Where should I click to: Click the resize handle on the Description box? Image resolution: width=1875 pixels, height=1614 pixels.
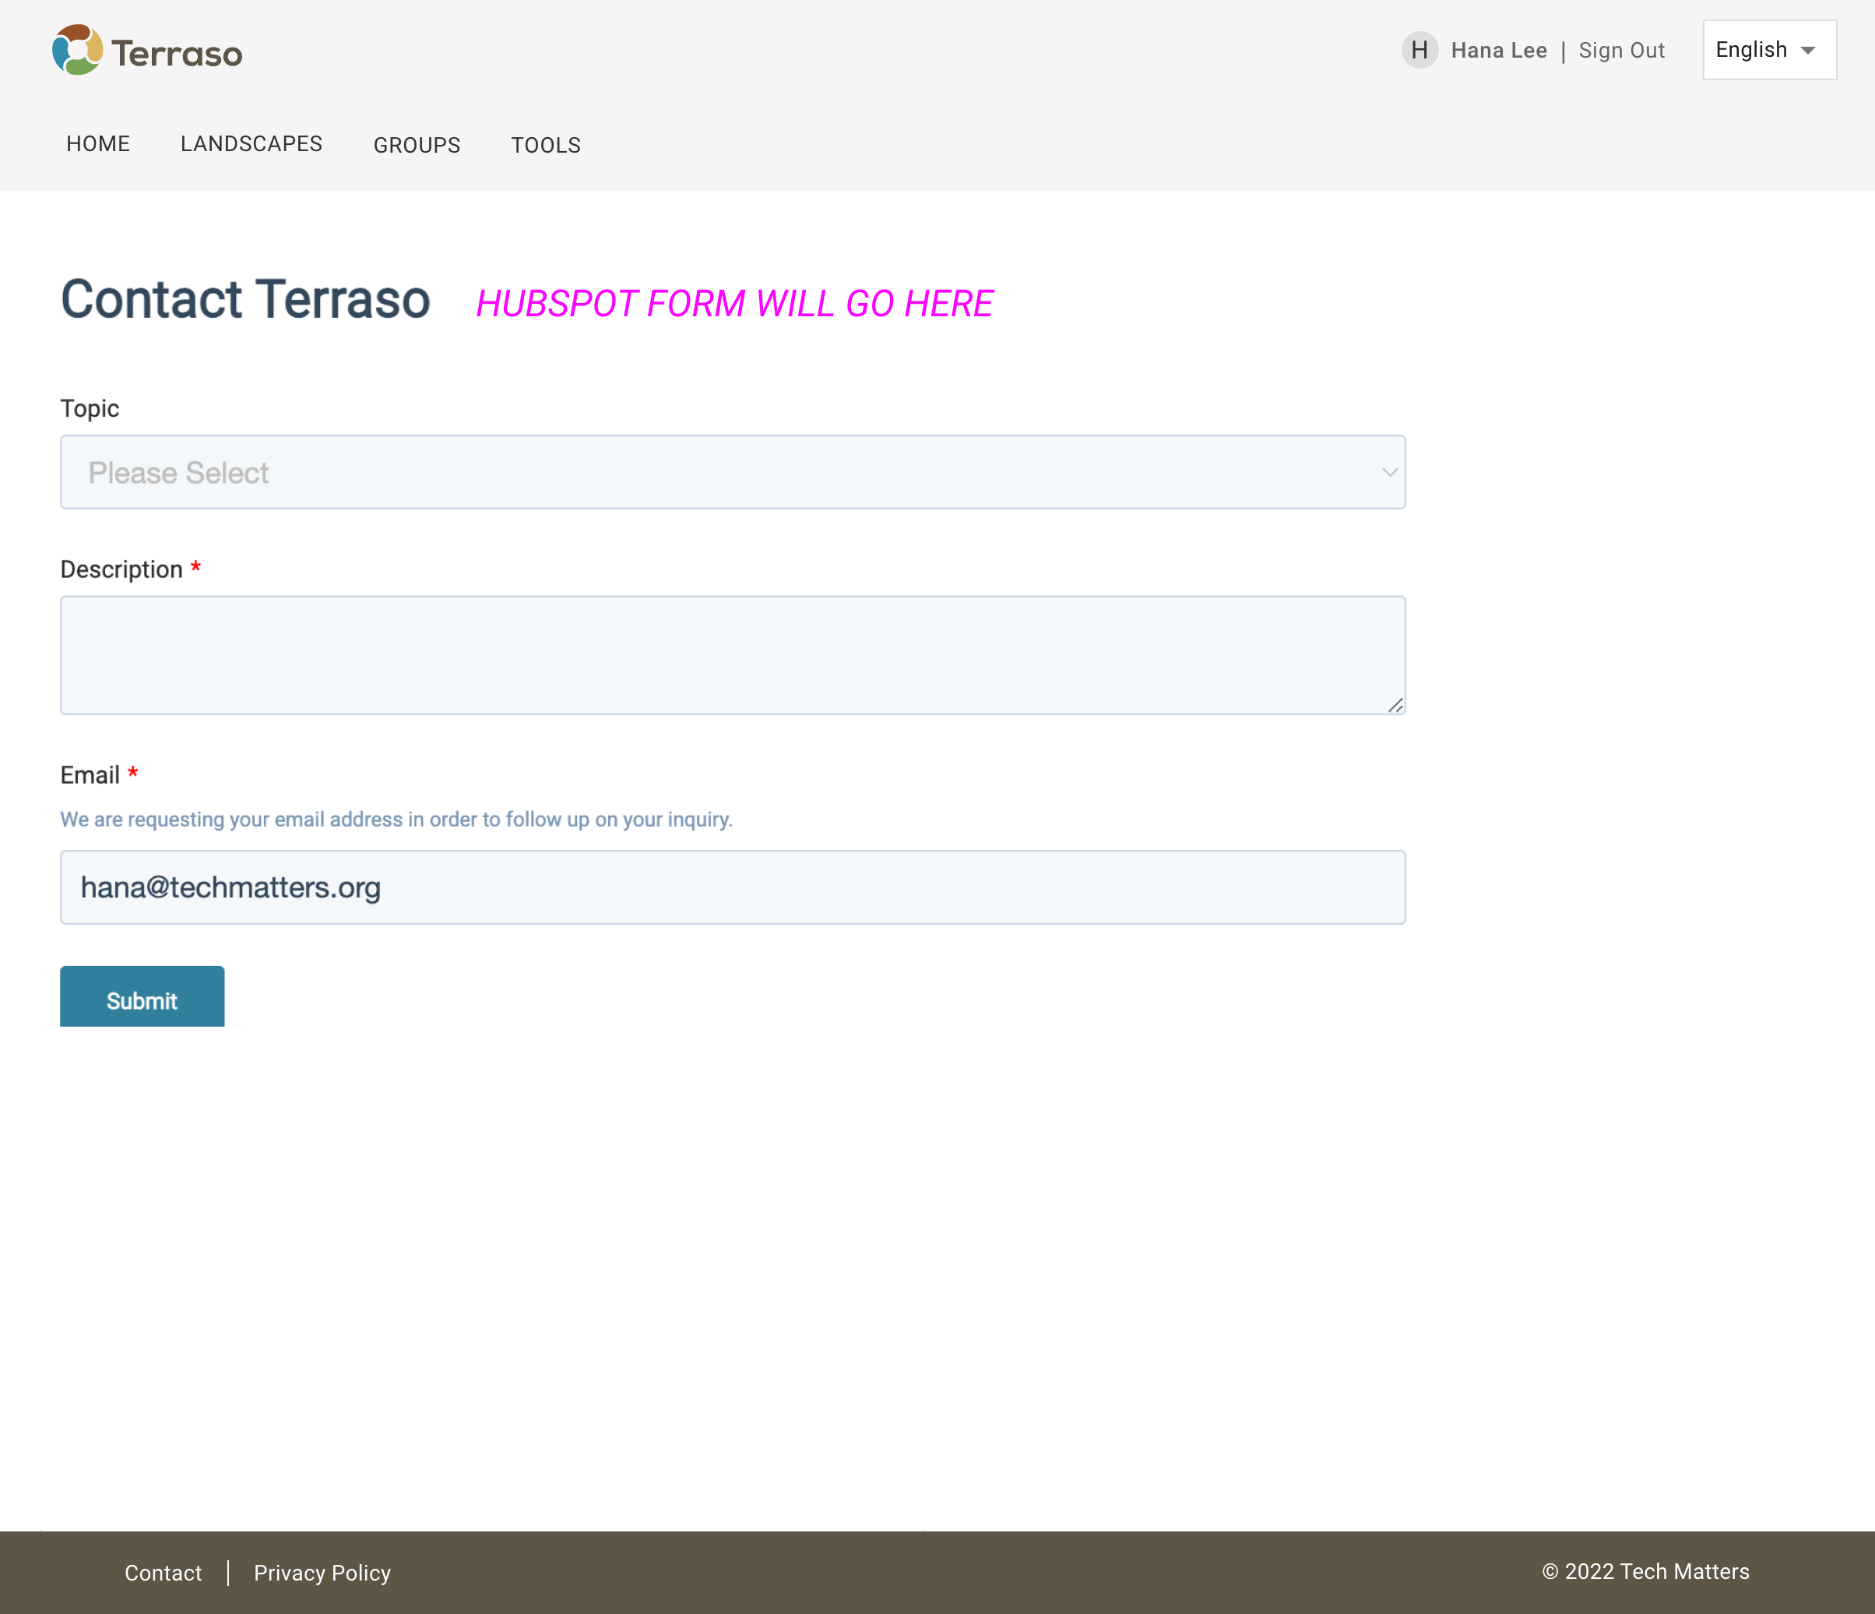[x=1395, y=704]
